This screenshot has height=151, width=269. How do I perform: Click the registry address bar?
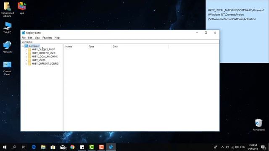(x=120, y=42)
